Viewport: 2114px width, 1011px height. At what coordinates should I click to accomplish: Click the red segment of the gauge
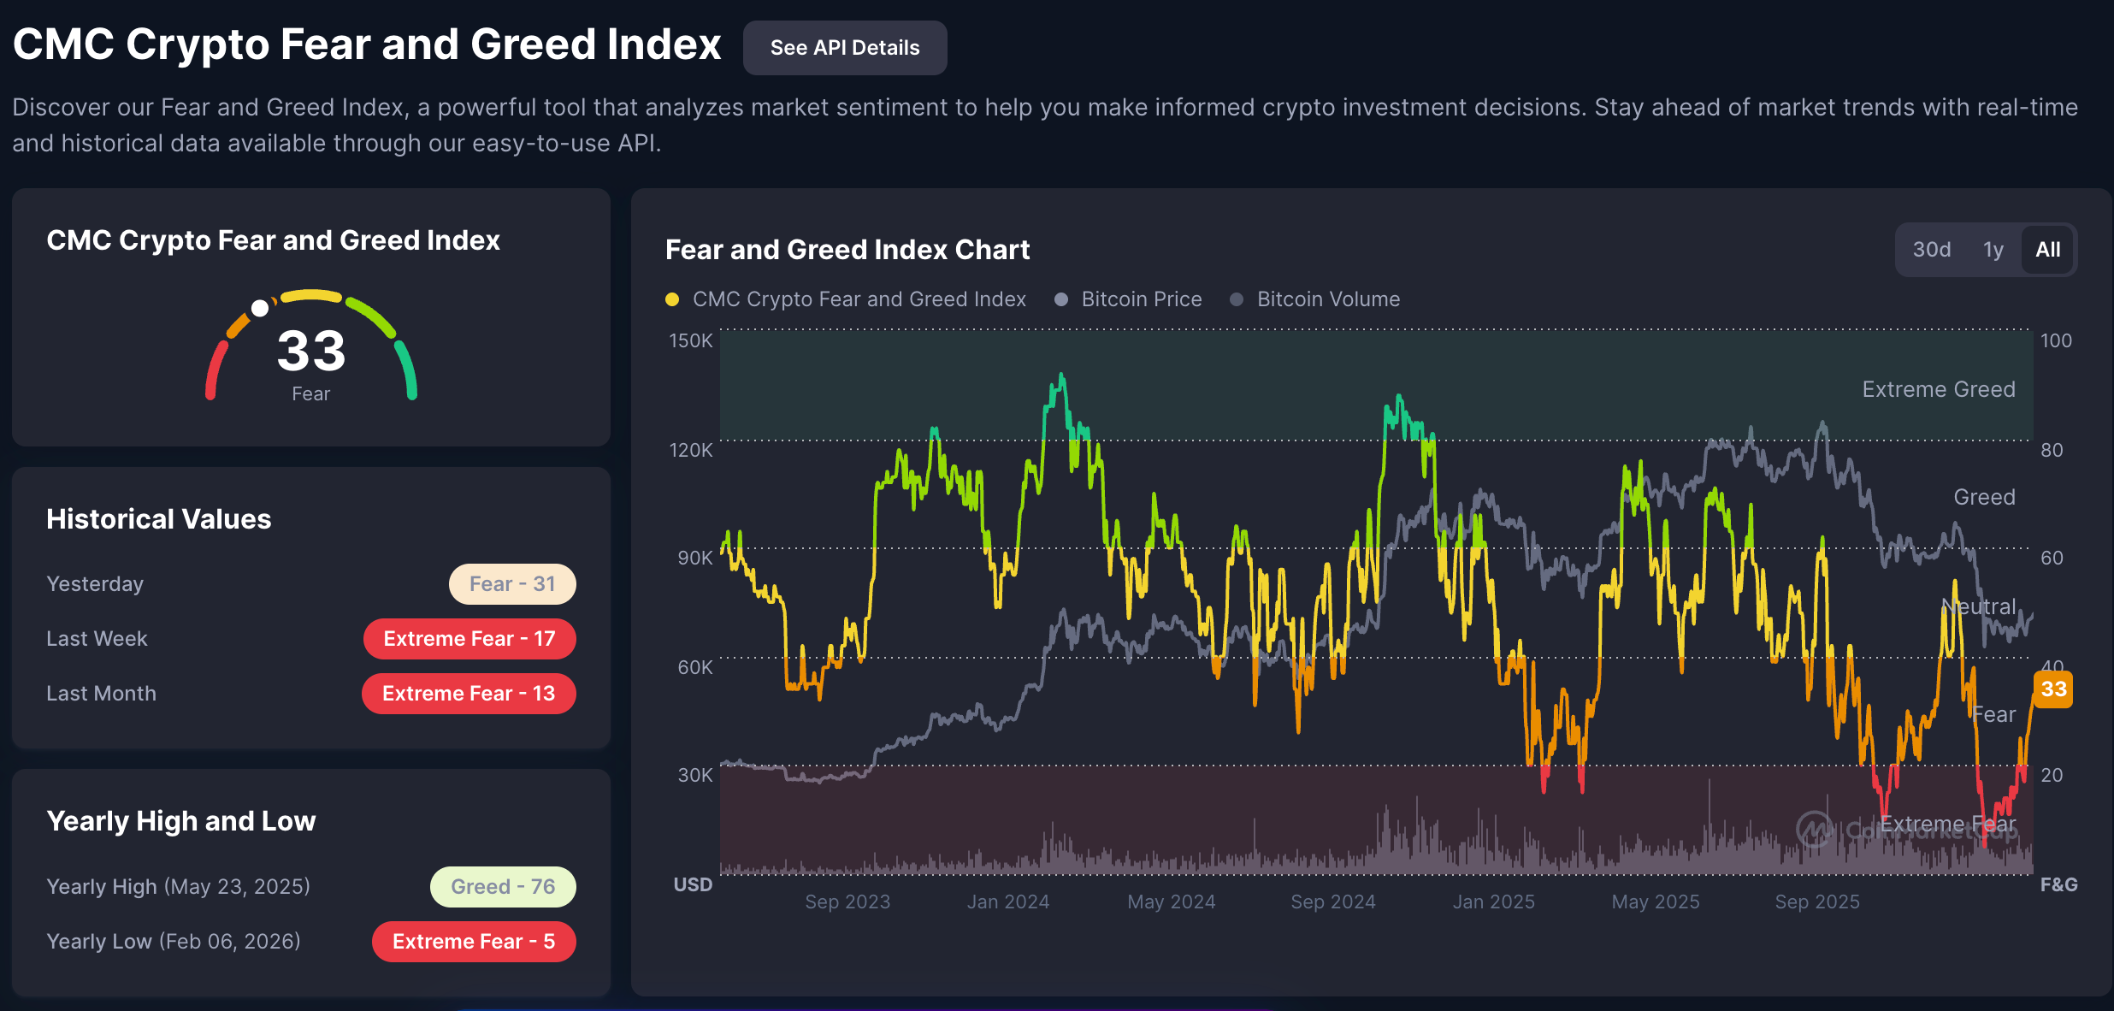[x=215, y=370]
